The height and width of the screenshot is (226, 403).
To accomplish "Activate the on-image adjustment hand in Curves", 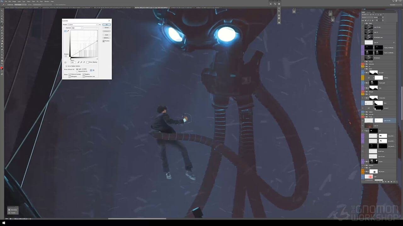I will click(65, 62).
